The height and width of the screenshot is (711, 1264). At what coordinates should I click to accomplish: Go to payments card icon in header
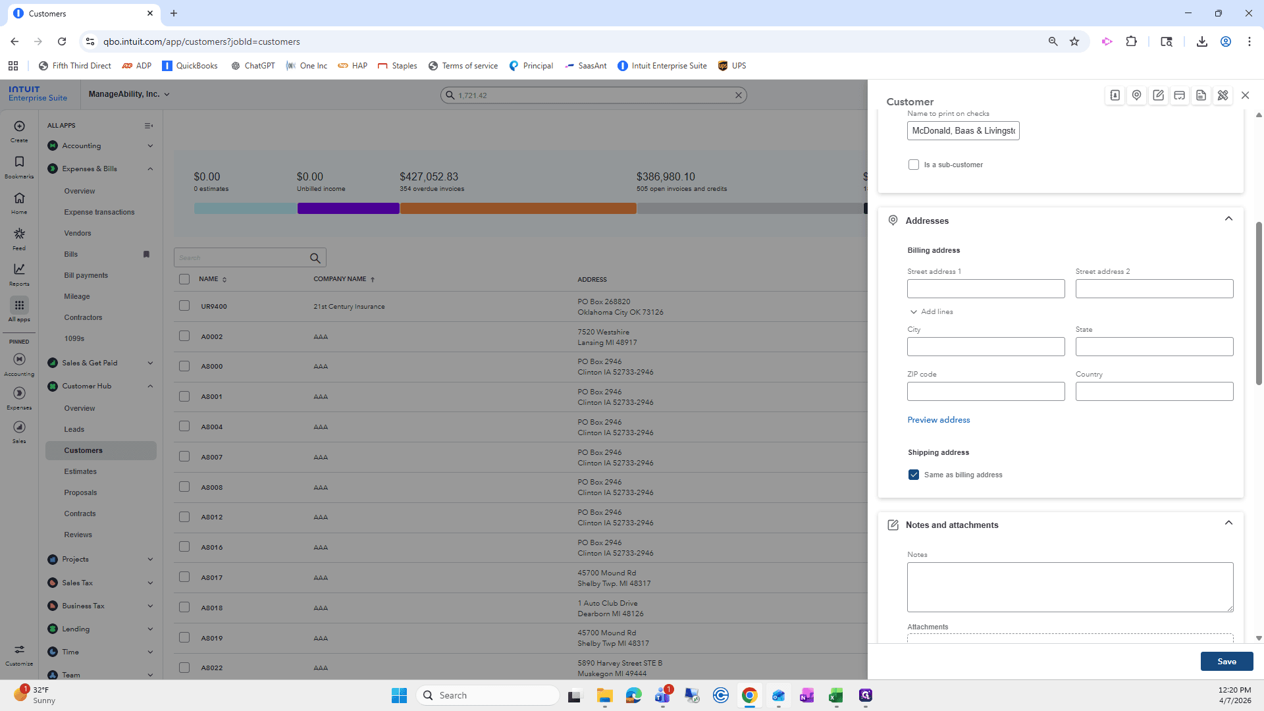tap(1180, 95)
